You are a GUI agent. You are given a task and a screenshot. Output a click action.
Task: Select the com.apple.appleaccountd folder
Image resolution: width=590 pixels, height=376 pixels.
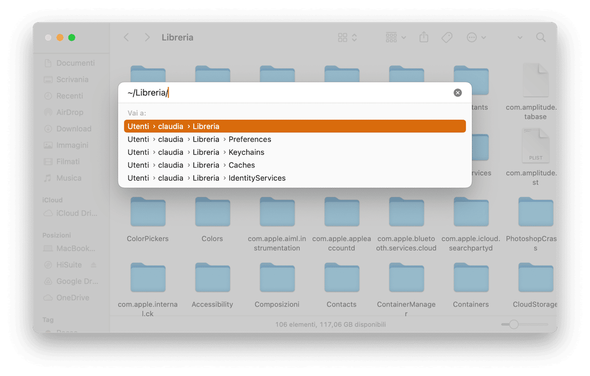coord(342,212)
